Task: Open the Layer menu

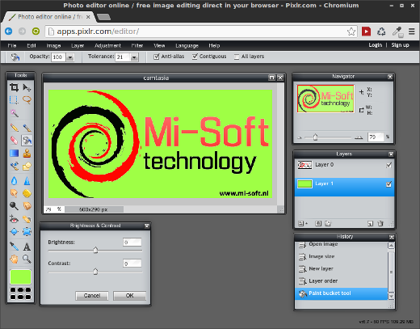Action: tap(78, 45)
